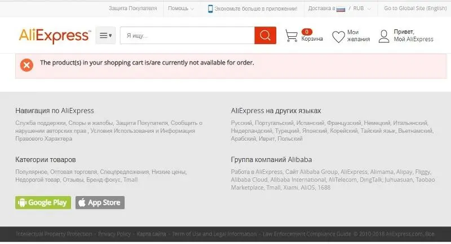This screenshot has height=244, width=451.
Task: Select Турецкий language link
Action: point(287,131)
